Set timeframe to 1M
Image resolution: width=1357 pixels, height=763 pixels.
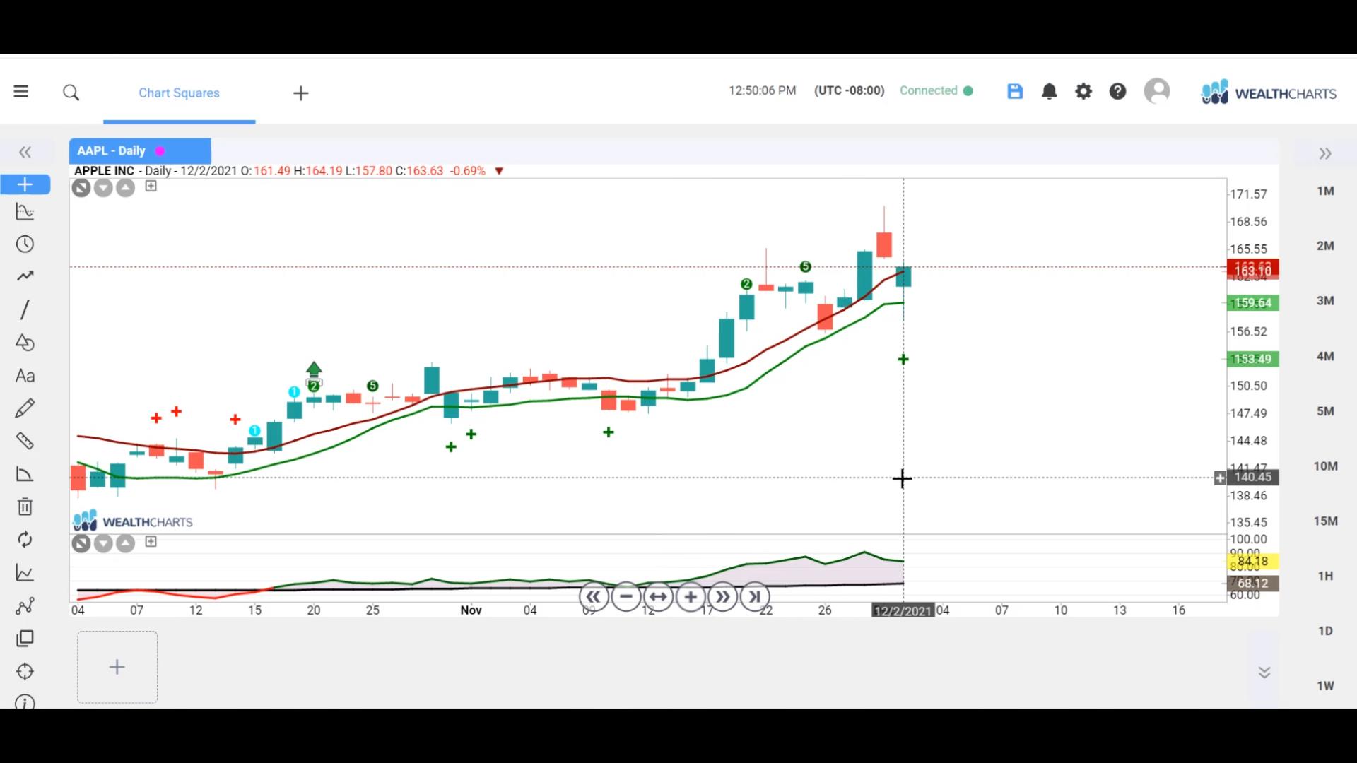(x=1325, y=191)
